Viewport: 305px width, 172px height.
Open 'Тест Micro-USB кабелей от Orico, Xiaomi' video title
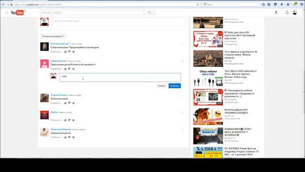click(241, 74)
